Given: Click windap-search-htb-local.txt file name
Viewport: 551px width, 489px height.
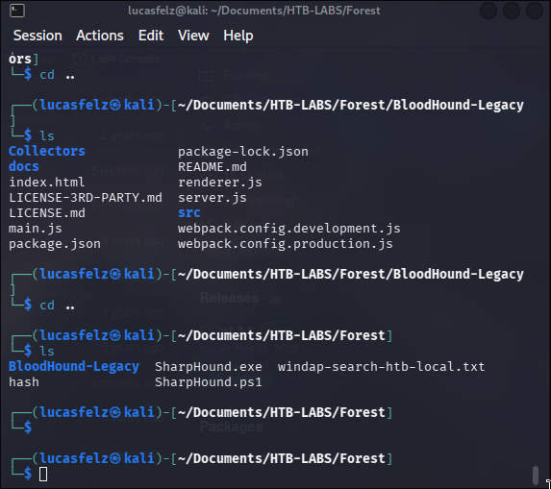Looking at the screenshot, I should coord(381,367).
